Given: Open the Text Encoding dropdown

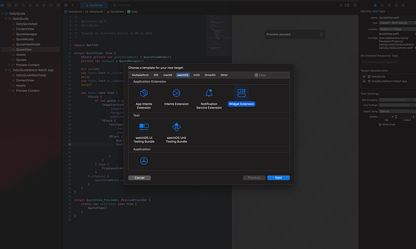Looking at the screenshot, I should tap(397, 100).
